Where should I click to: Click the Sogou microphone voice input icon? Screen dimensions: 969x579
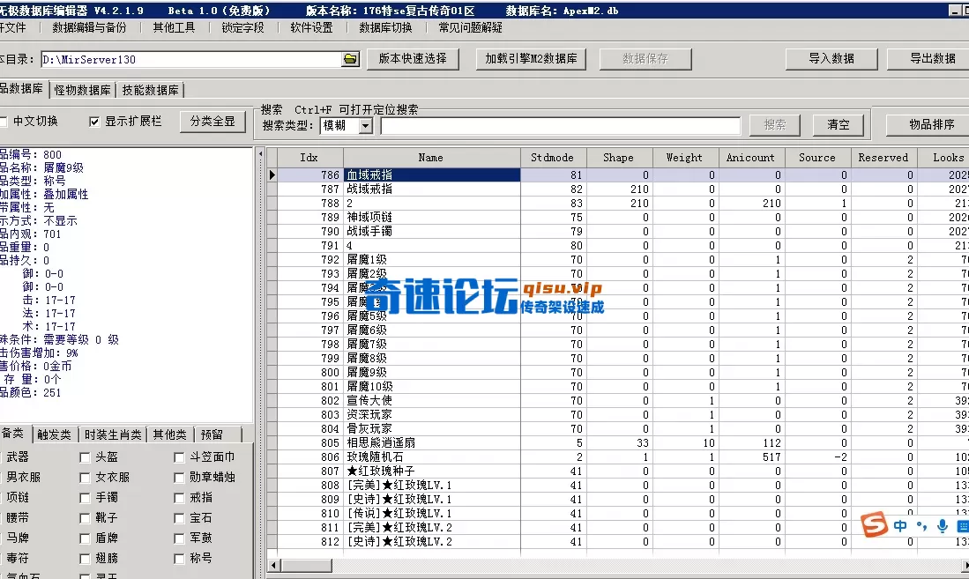pos(942,526)
